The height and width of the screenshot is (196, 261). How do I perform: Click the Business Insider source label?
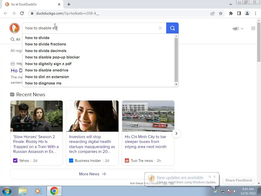tap(88, 161)
